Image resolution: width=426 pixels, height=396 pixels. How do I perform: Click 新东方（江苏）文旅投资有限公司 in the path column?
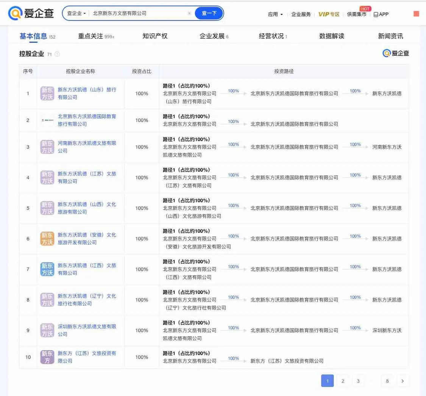point(287,361)
